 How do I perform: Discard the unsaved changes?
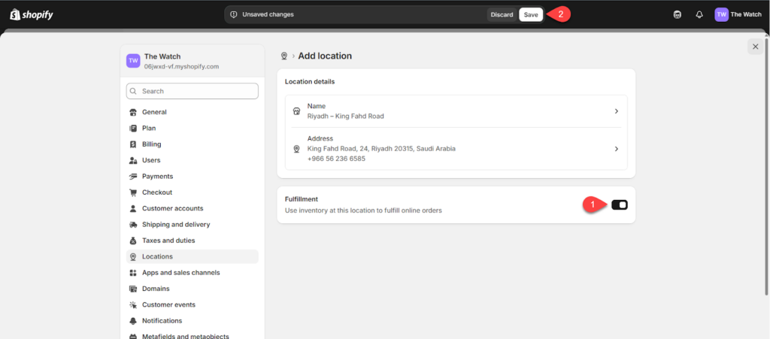click(502, 14)
